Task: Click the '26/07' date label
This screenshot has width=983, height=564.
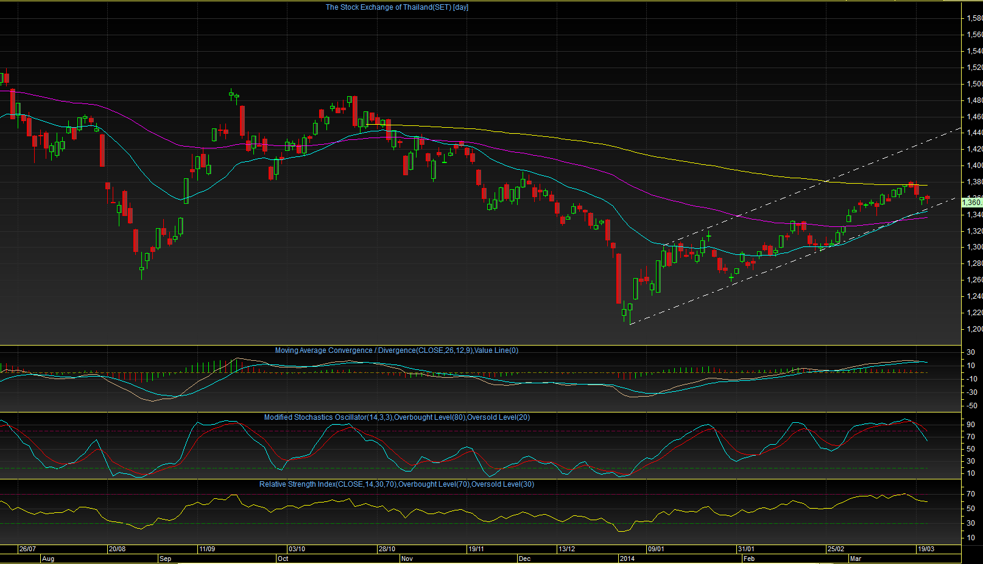Action: tap(27, 549)
